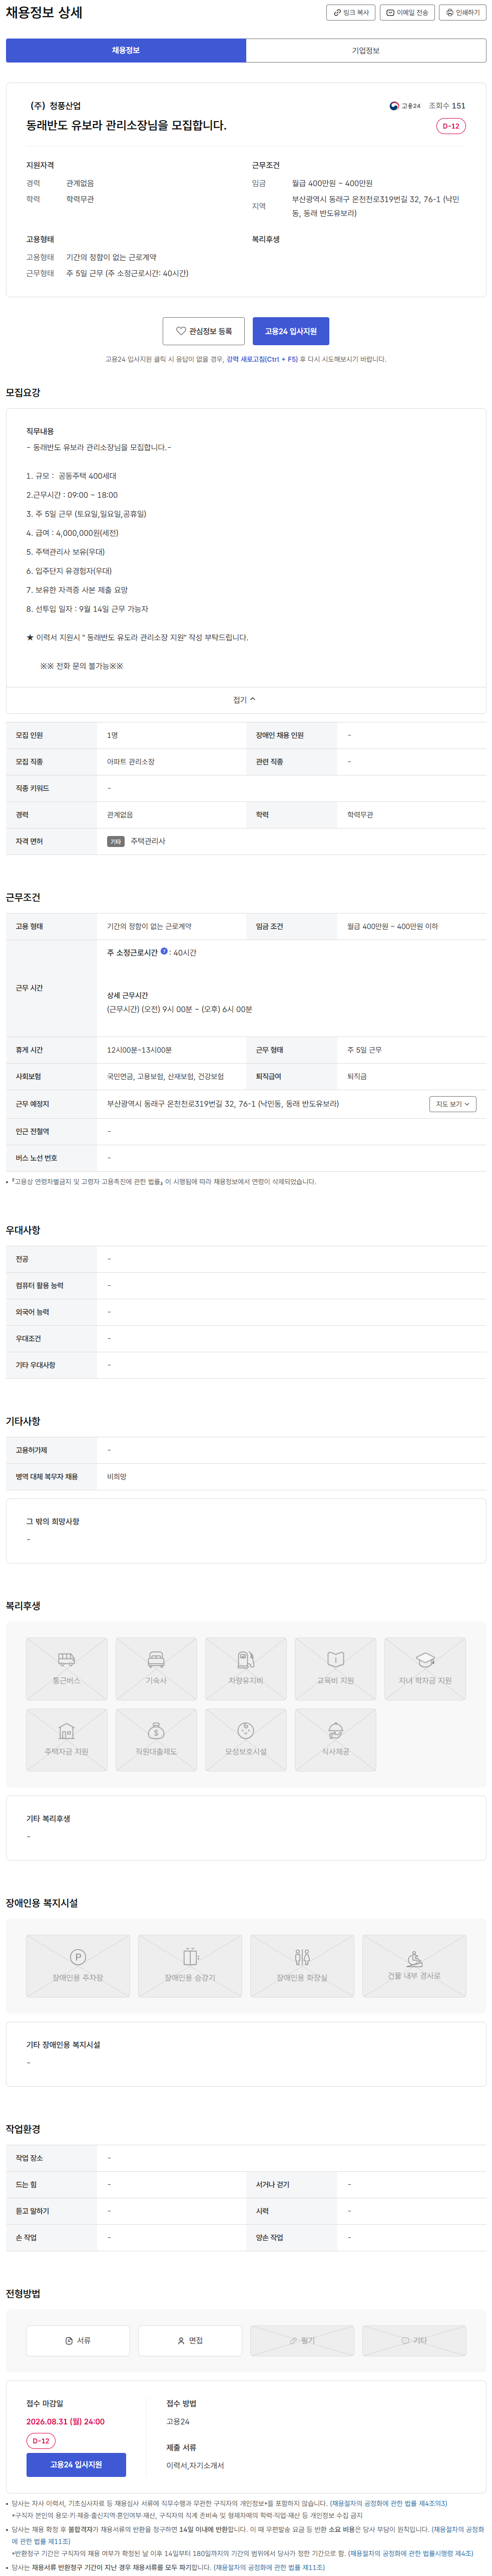Click 아파트 관리소장 in 모집 직종 row
Screen dimensions: 492x2576
[131, 762]
